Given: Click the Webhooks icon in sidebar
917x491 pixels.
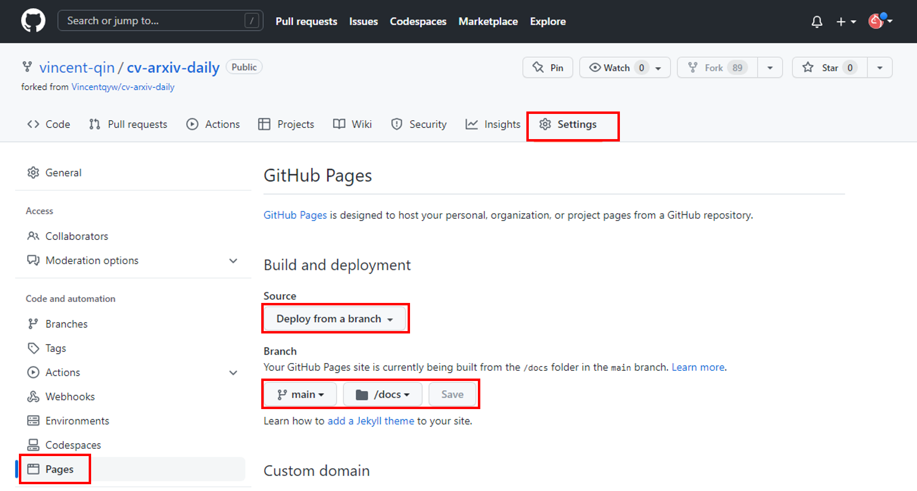Looking at the screenshot, I should (x=33, y=396).
